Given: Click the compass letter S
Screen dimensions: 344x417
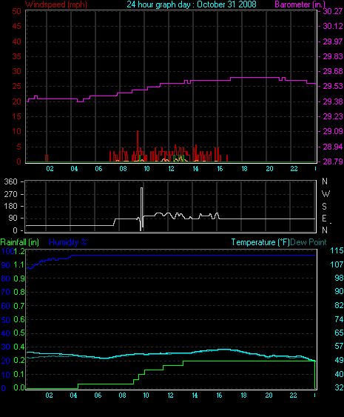Looking at the screenshot, I should [324, 207].
